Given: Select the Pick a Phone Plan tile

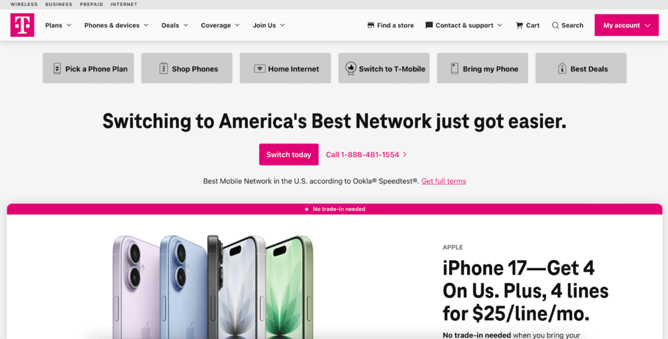Looking at the screenshot, I should point(88,68).
